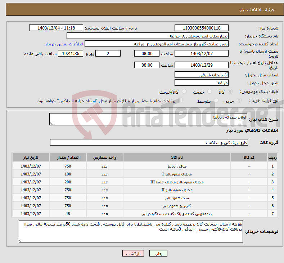Click the صافی دیالیز item name
The height and width of the screenshot is (263, 284).
177,166
